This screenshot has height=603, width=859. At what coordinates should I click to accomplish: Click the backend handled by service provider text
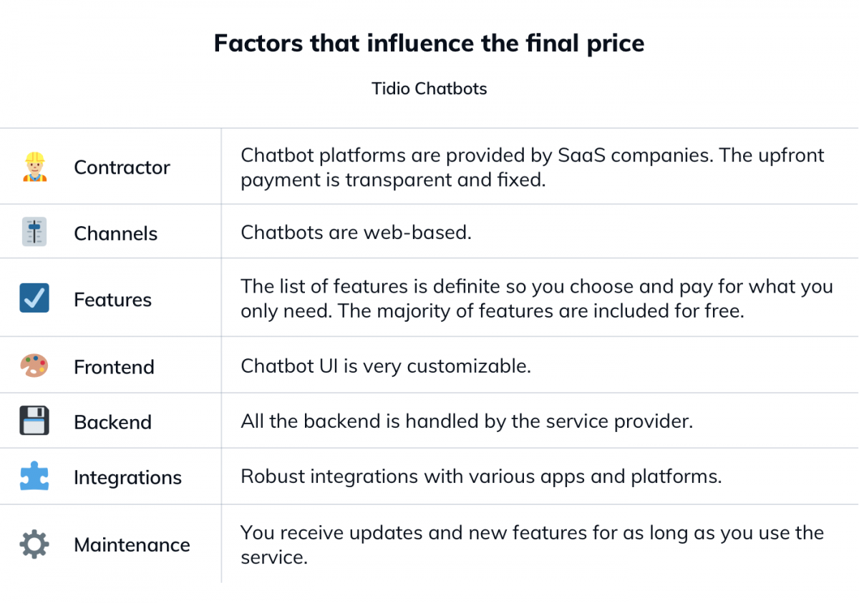(x=467, y=421)
